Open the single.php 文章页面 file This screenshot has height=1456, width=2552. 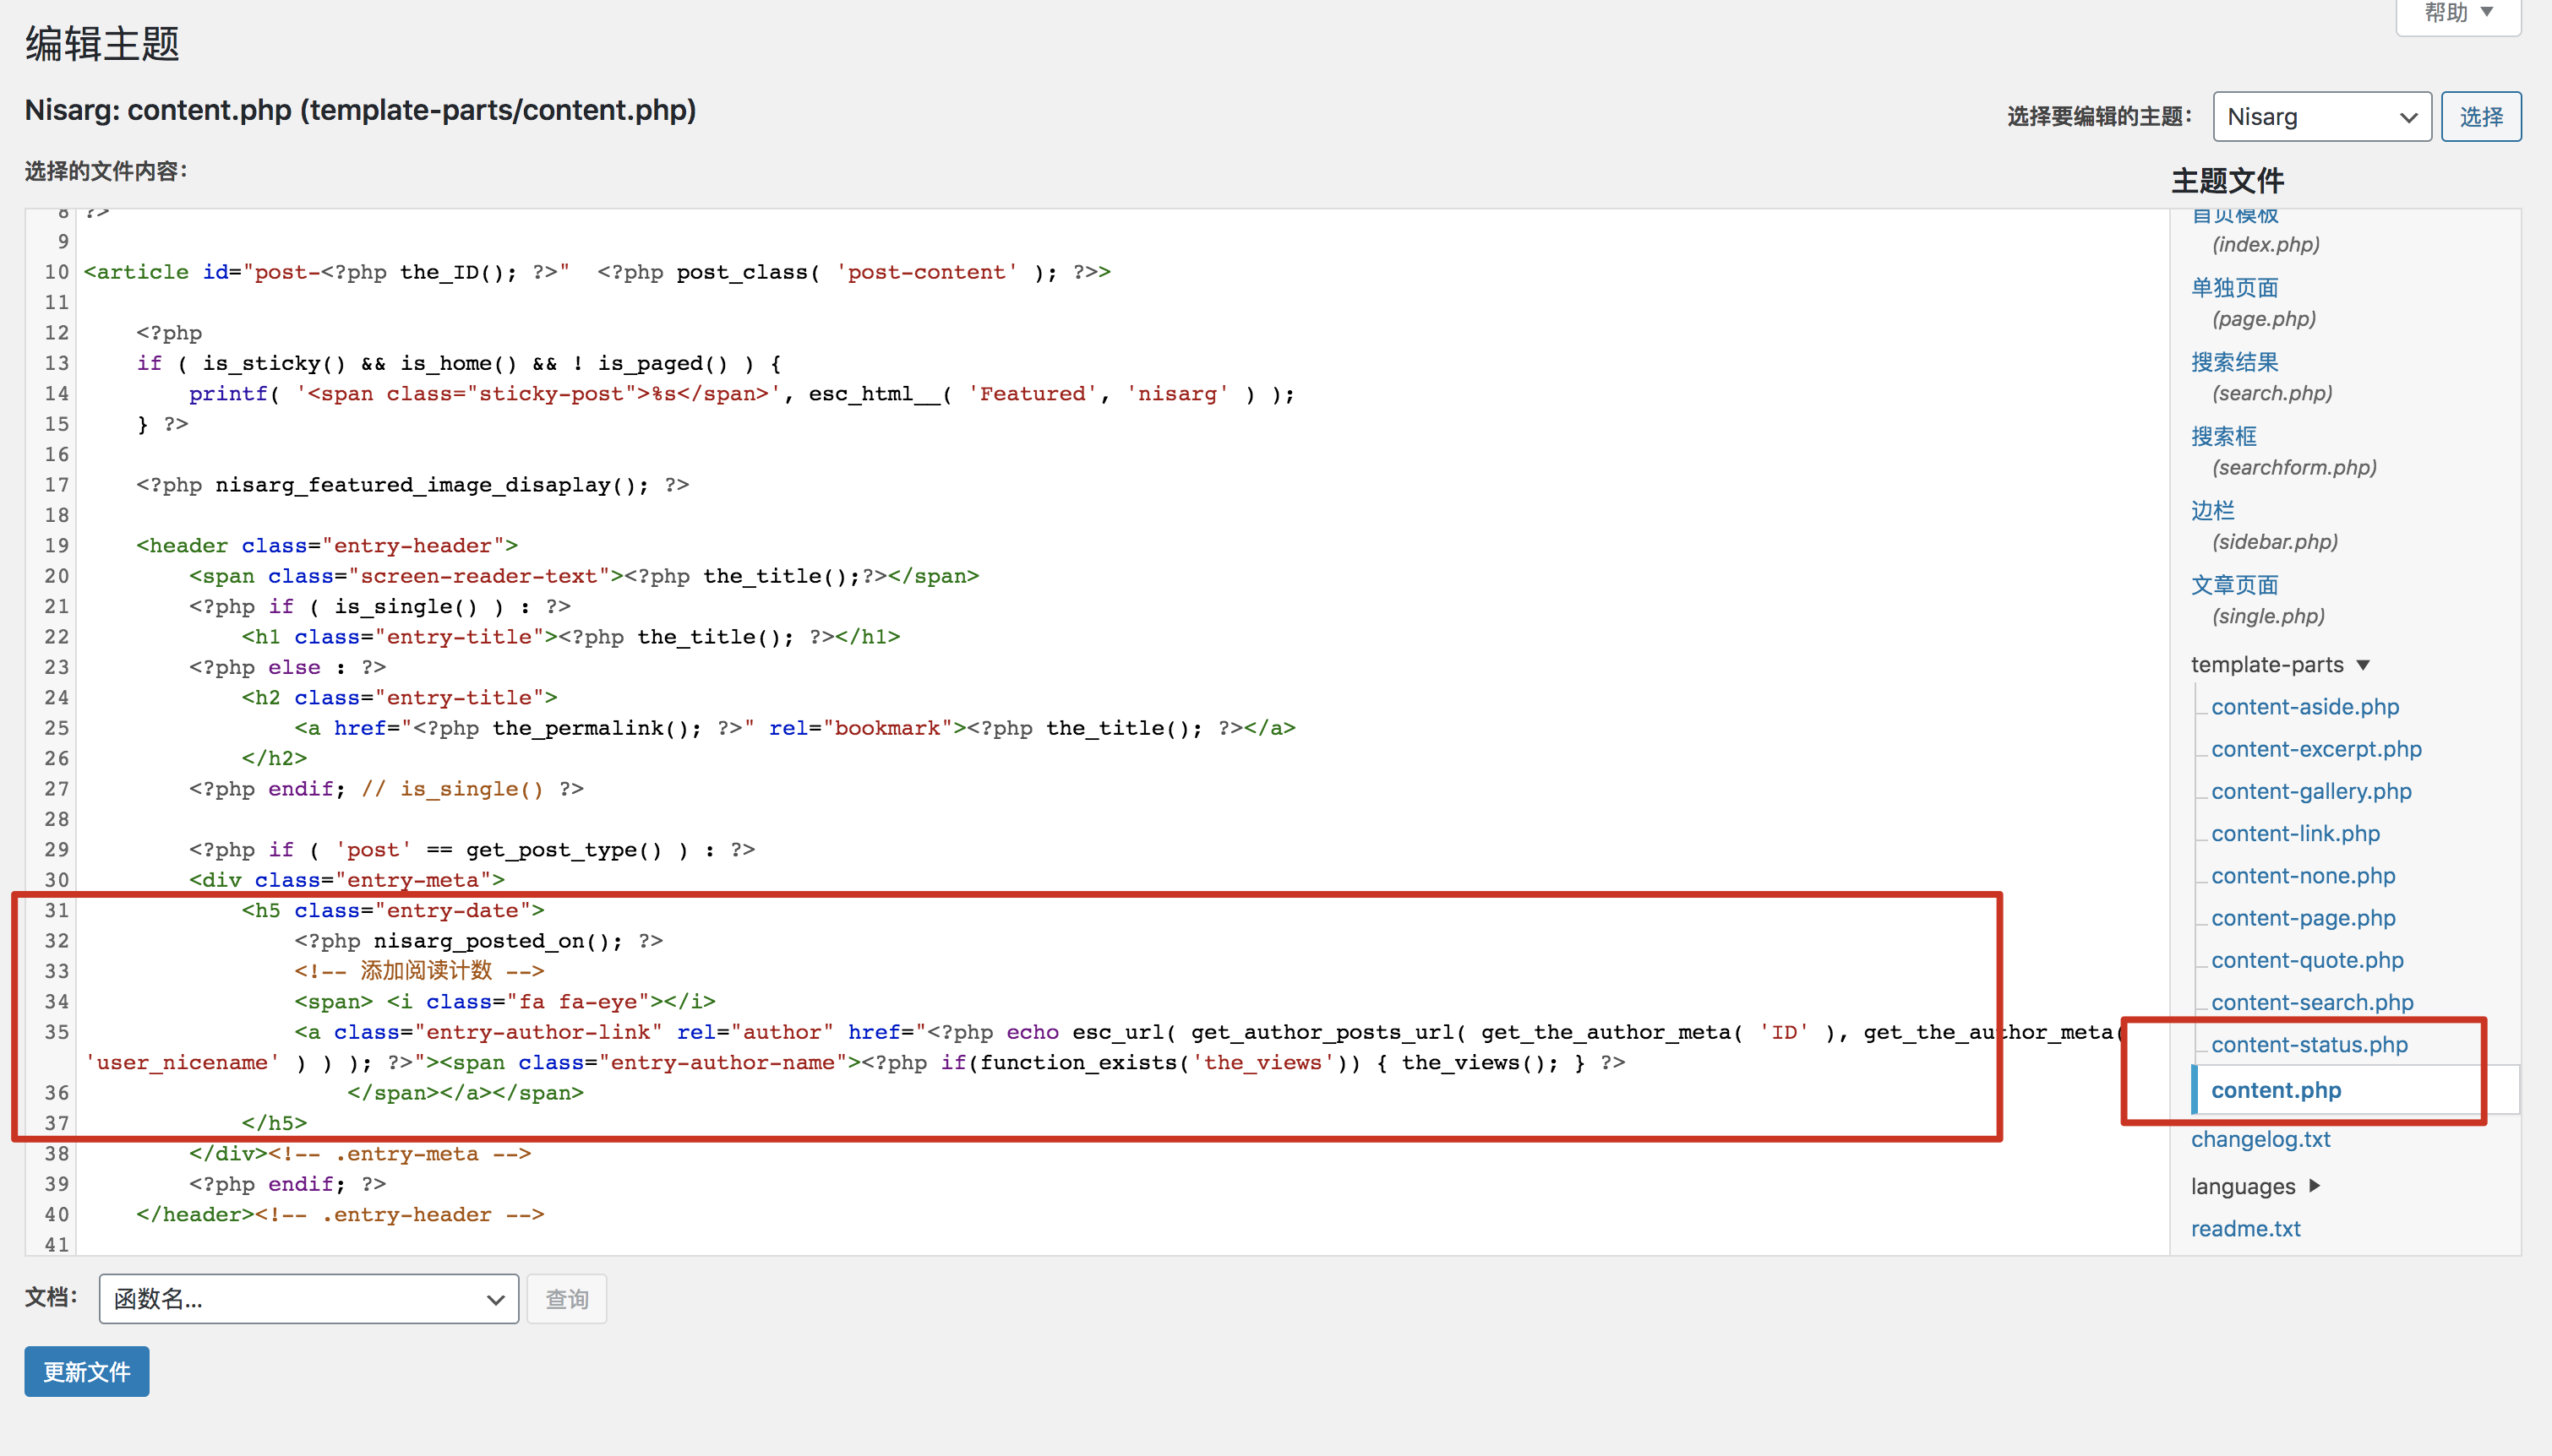(x=2236, y=584)
